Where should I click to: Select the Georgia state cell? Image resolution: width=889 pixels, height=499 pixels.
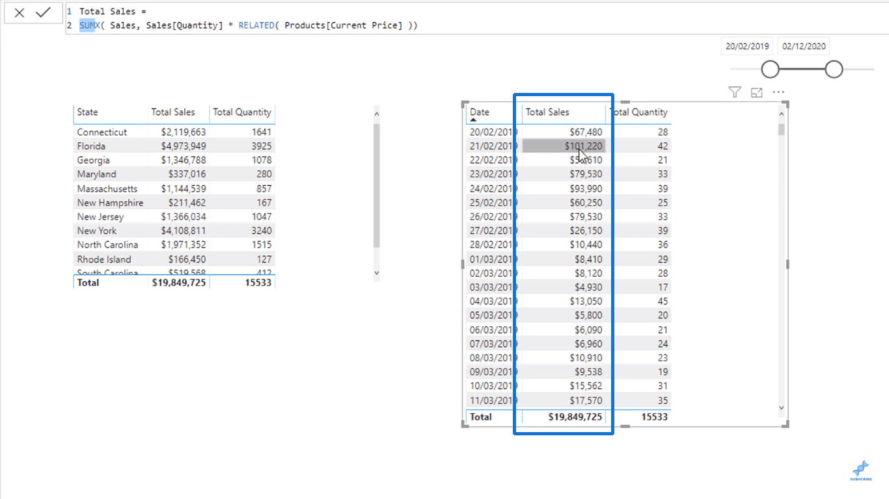(x=93, y=160)
